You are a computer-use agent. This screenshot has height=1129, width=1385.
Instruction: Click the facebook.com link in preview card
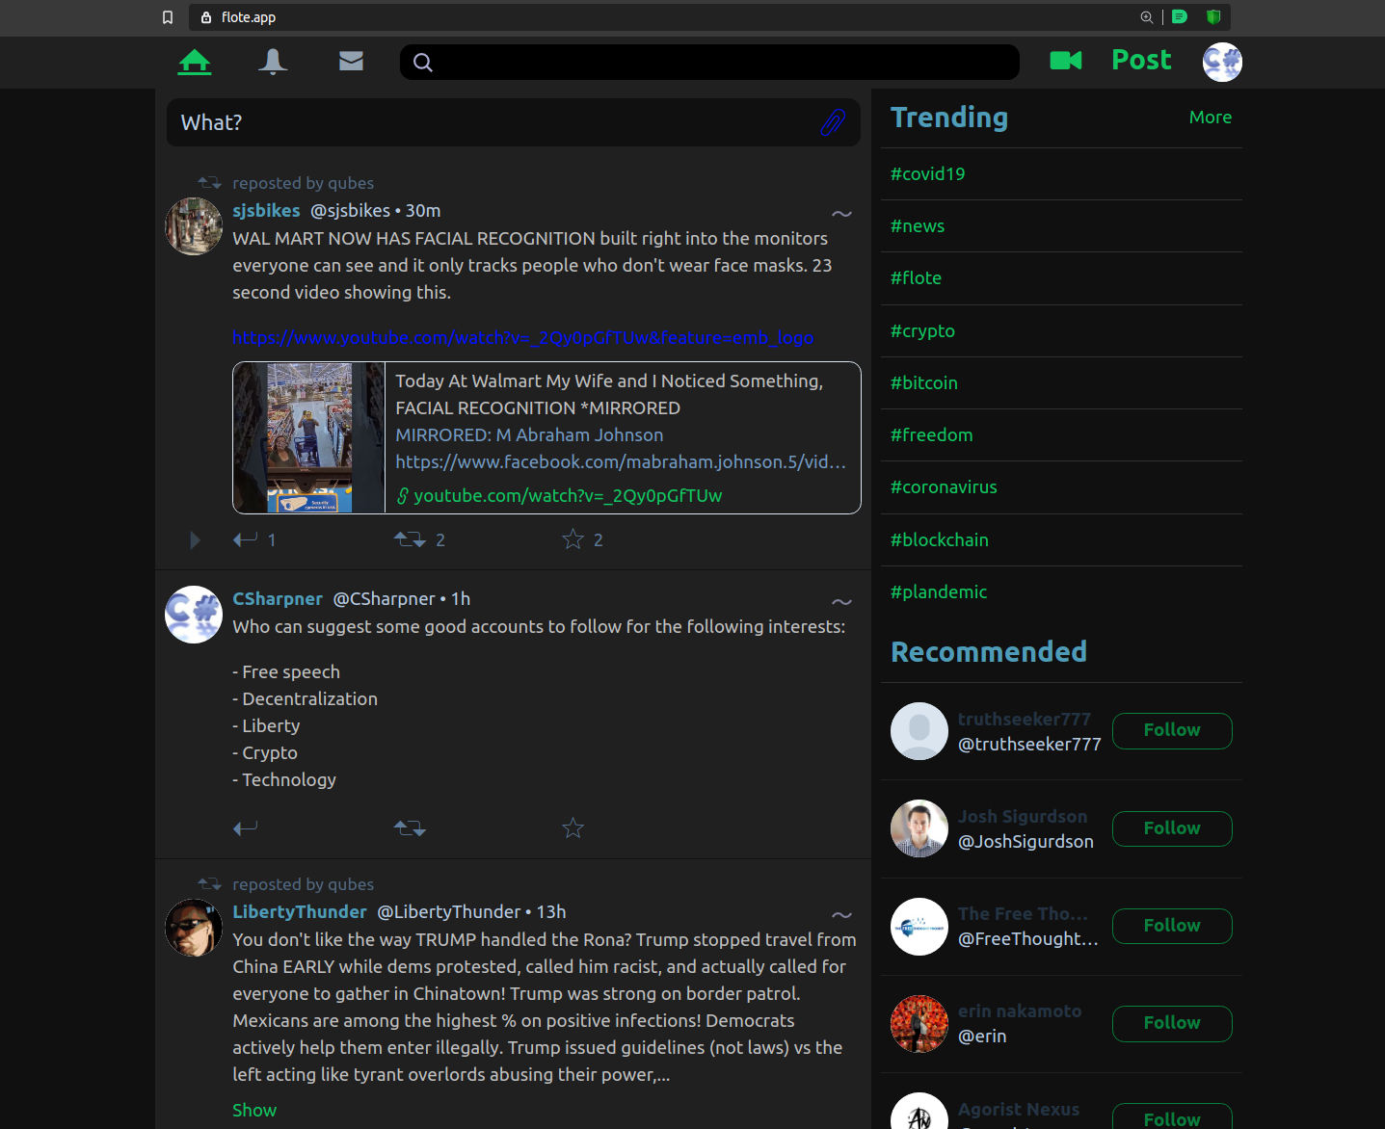621,462
